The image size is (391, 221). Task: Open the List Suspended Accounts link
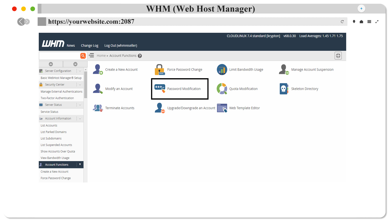point(56,145)
